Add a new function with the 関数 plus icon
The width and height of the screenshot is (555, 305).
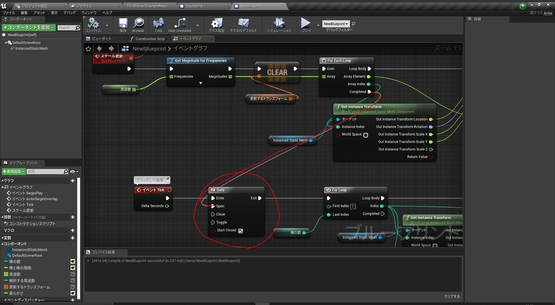tap(73, 217)
